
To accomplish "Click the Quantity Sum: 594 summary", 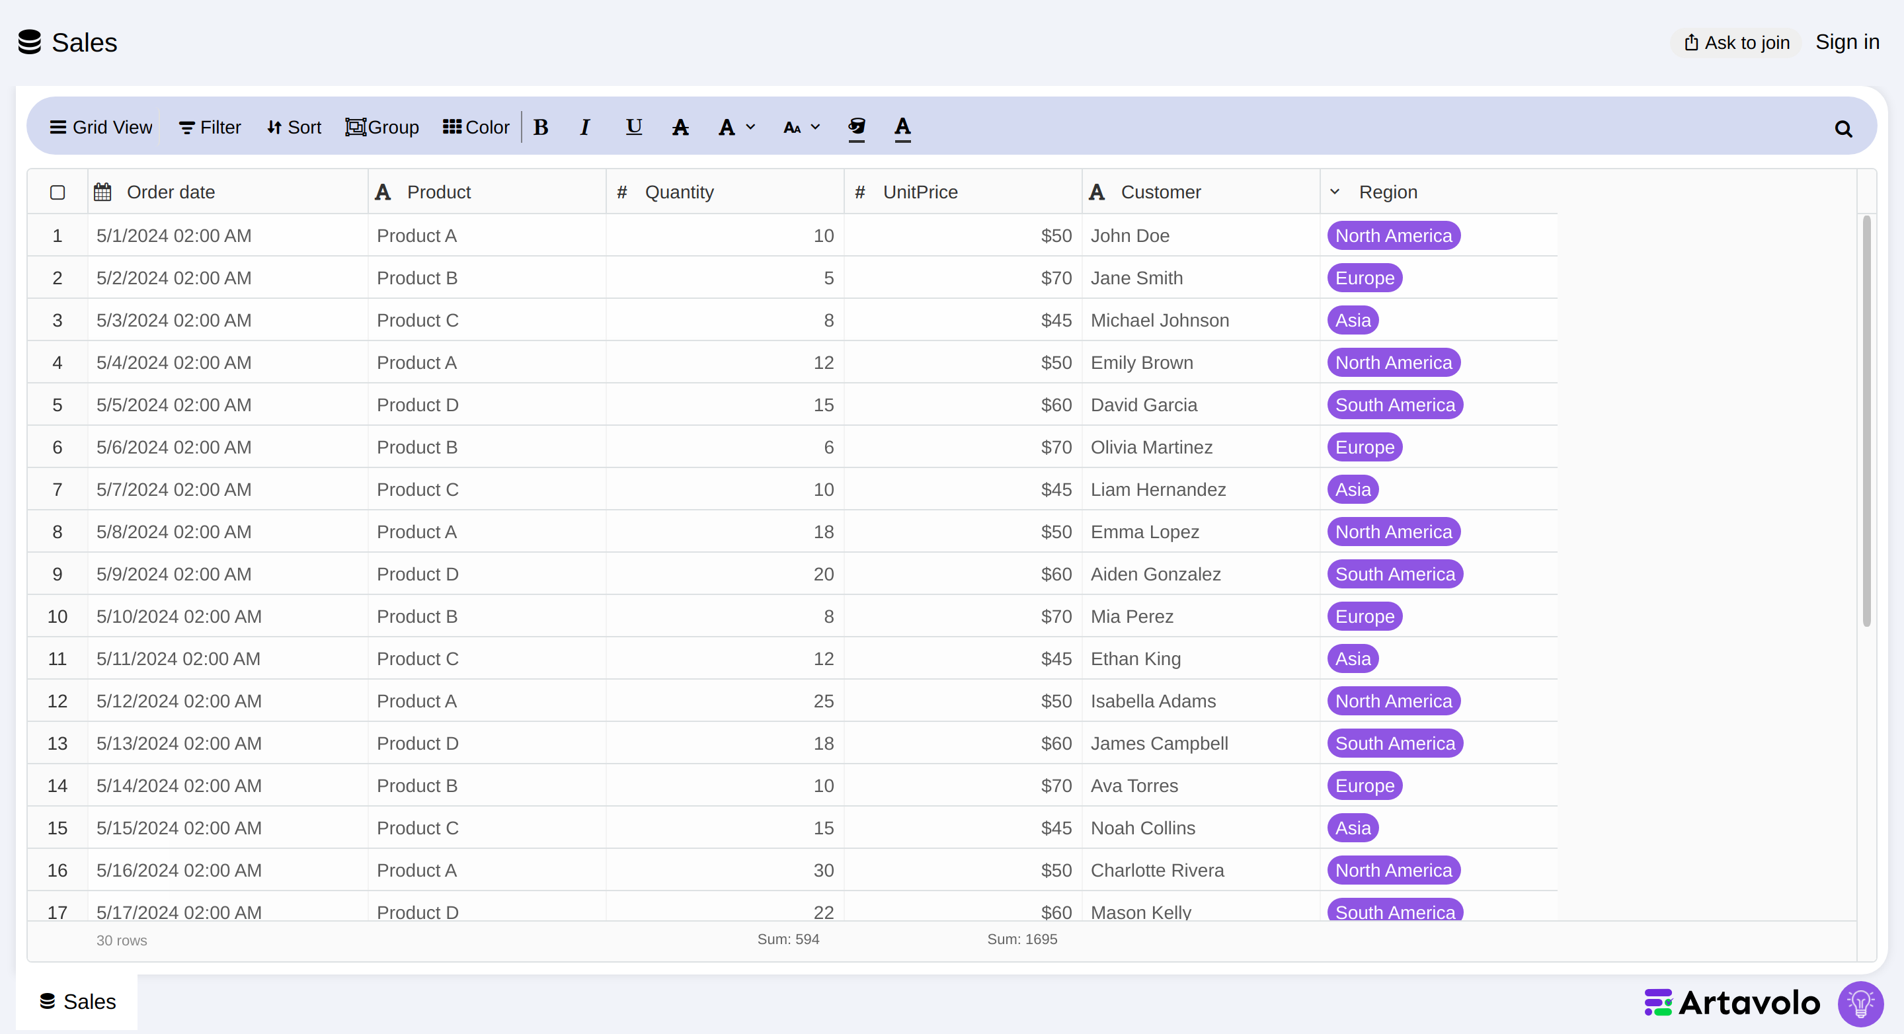I will coord(788,939).
